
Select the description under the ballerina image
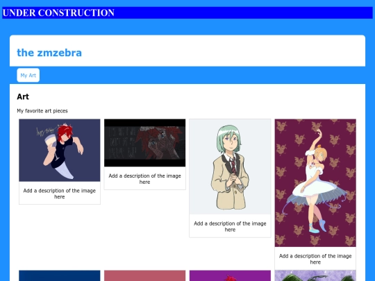pos(315,259)
